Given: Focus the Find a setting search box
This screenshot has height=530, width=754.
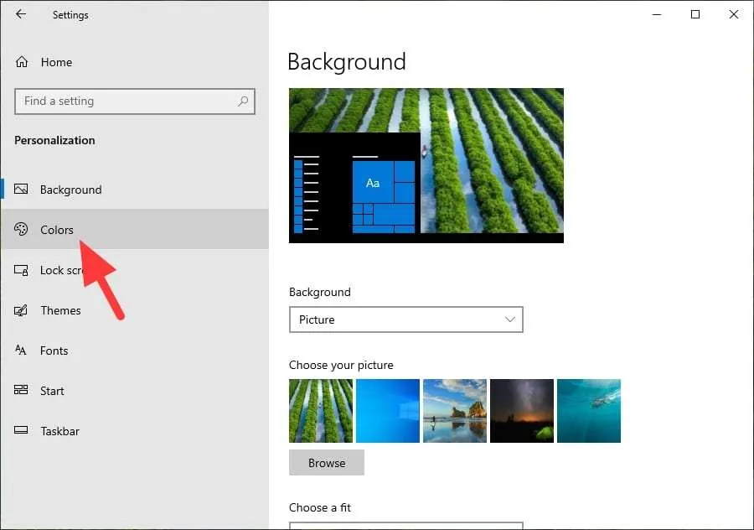Looking at the screenshot, I should [135, 101].
